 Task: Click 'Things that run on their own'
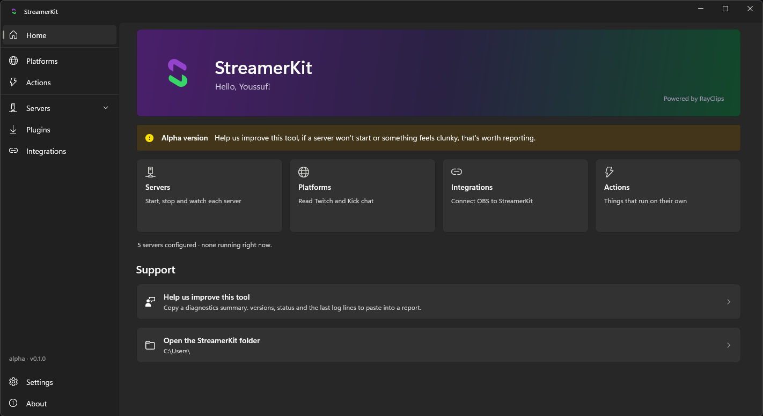645,201
